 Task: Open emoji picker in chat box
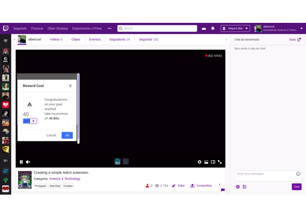298,174
